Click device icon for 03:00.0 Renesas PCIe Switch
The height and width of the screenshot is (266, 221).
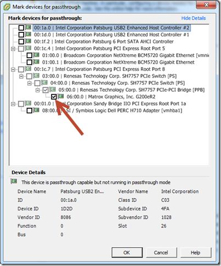[x=36, y=76]
